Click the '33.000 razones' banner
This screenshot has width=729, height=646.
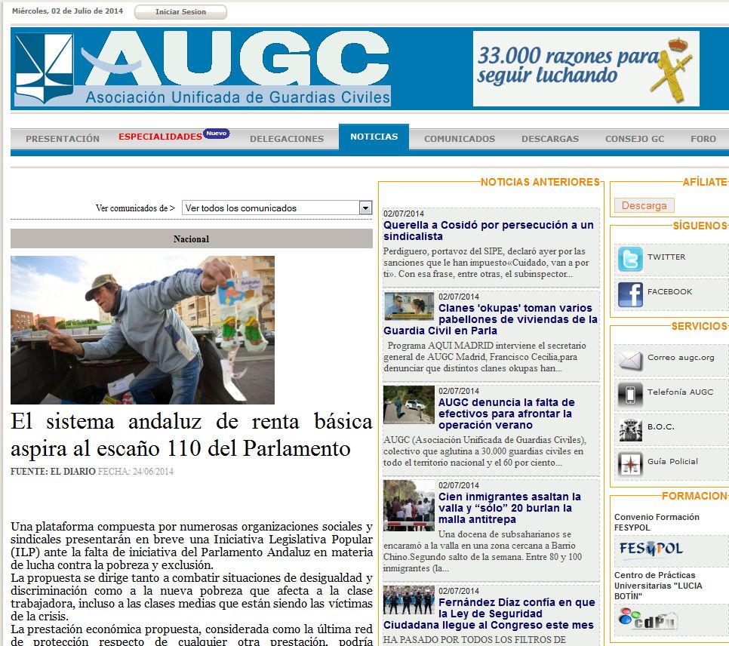(586, 69)
